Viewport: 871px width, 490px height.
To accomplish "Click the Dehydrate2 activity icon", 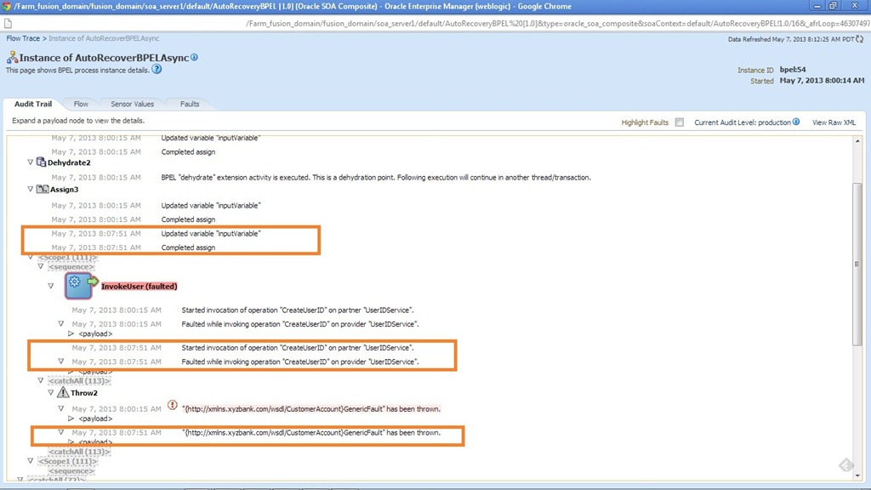I will tap(41, 162).
